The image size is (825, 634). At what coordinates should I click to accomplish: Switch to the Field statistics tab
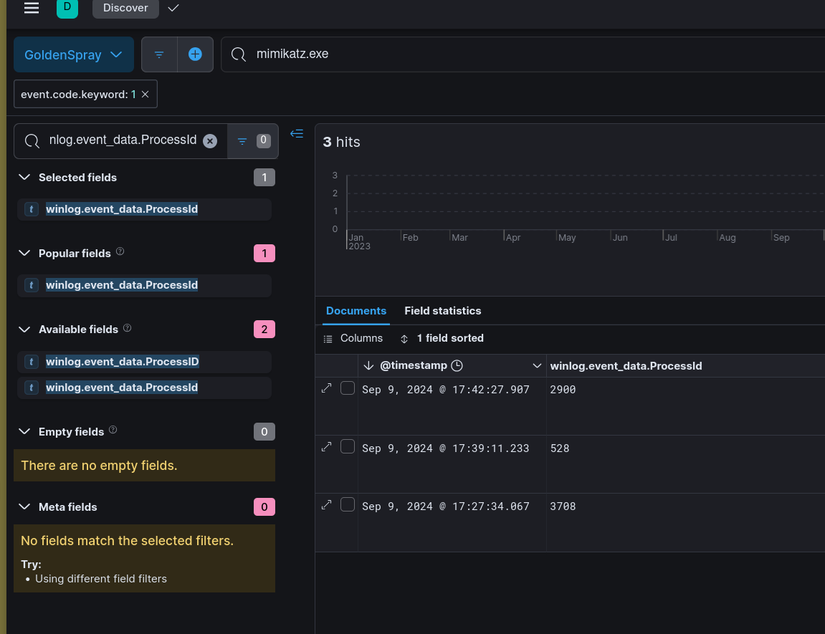(x=442, y=311)
